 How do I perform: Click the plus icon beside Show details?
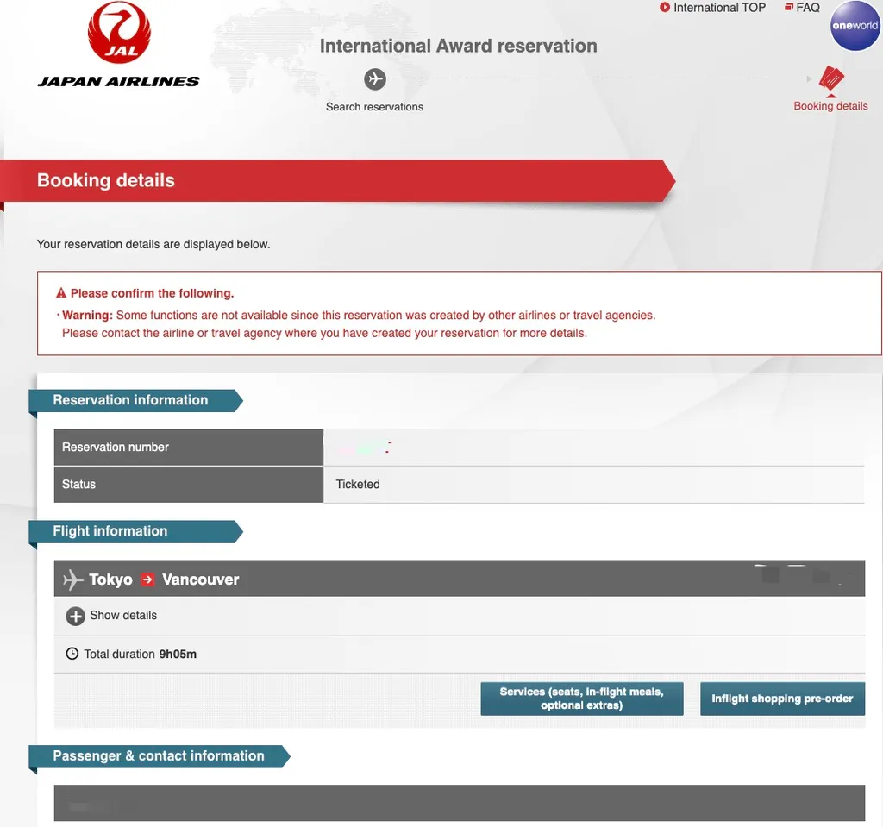(76, 616)
